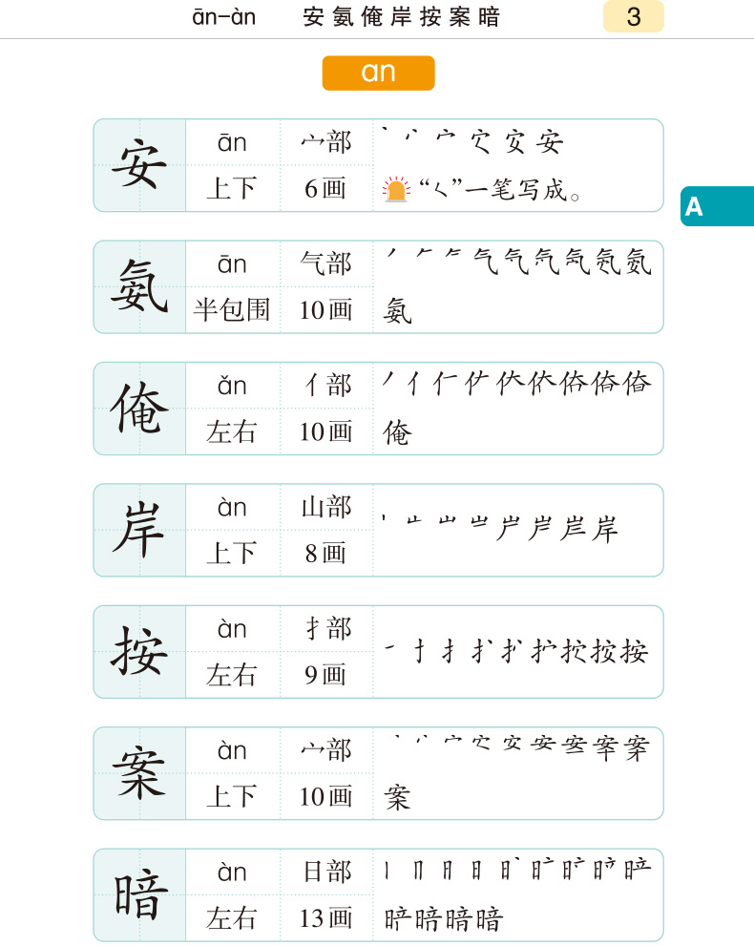Viewport: 754px width, 946px height.
Task: Select the large 岸 character tile
Action: pyautogui.click(x=139, y=530)
